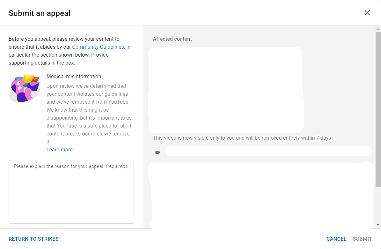Click the scrollbar up arrow

click(378, 29)
